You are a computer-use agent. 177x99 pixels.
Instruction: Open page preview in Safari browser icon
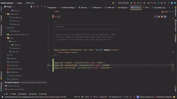coord(165,16)
